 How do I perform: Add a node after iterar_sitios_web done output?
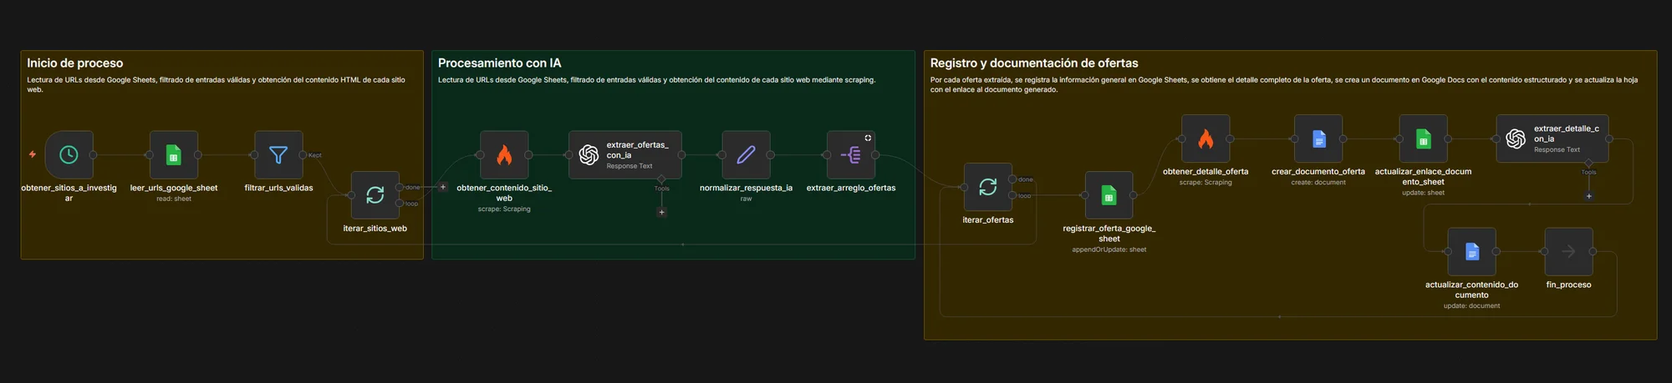443,187
